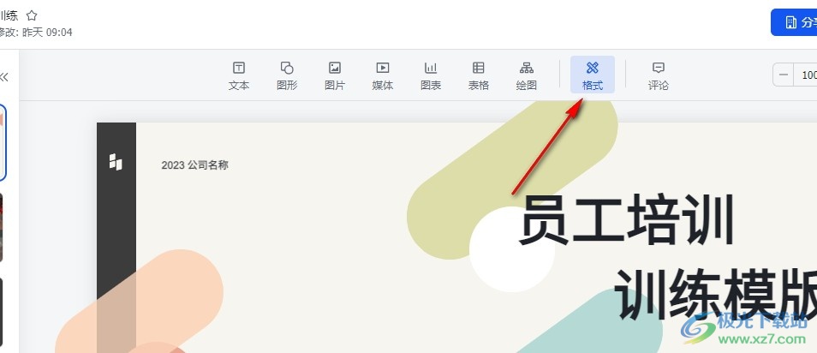This screenshot has height=353, width=817.
Task: Click the 2023 公司名称 text box
Action: 195,165
